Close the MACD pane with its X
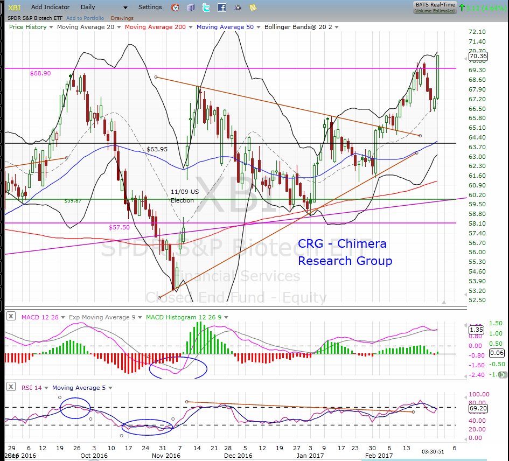This screenshot has width=509, height=461. [11, 316]
